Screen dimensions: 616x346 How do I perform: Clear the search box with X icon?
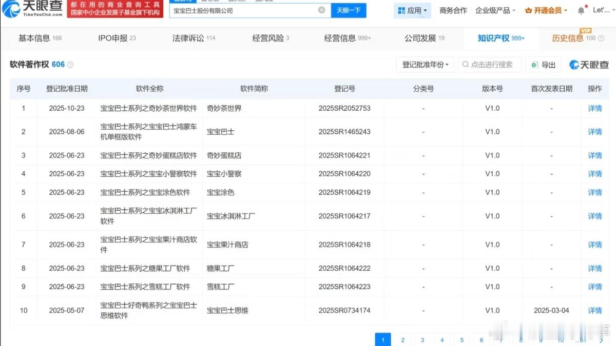(x=321, y=10)
